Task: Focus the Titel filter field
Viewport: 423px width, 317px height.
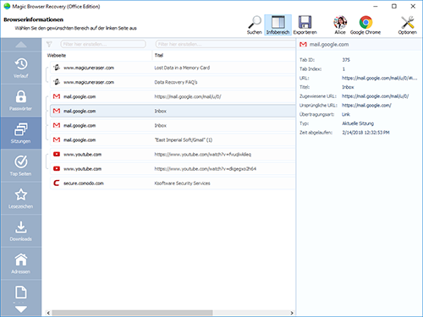Action: pos(225,44)
